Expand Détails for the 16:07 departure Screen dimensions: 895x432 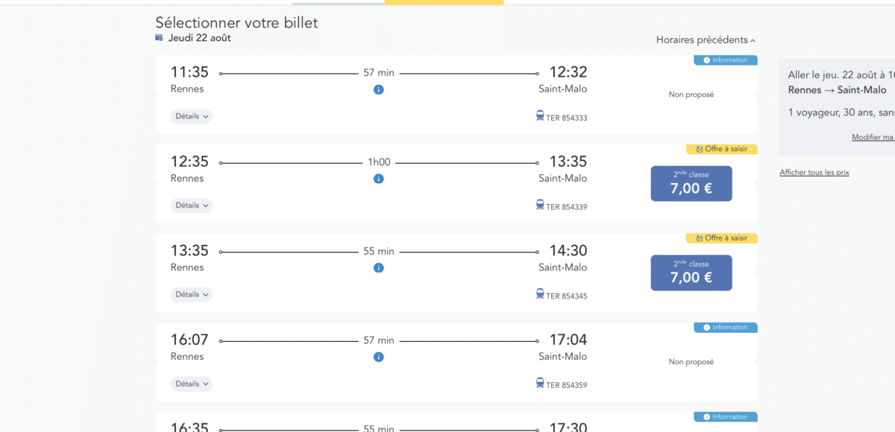click(x=192, y=384)
